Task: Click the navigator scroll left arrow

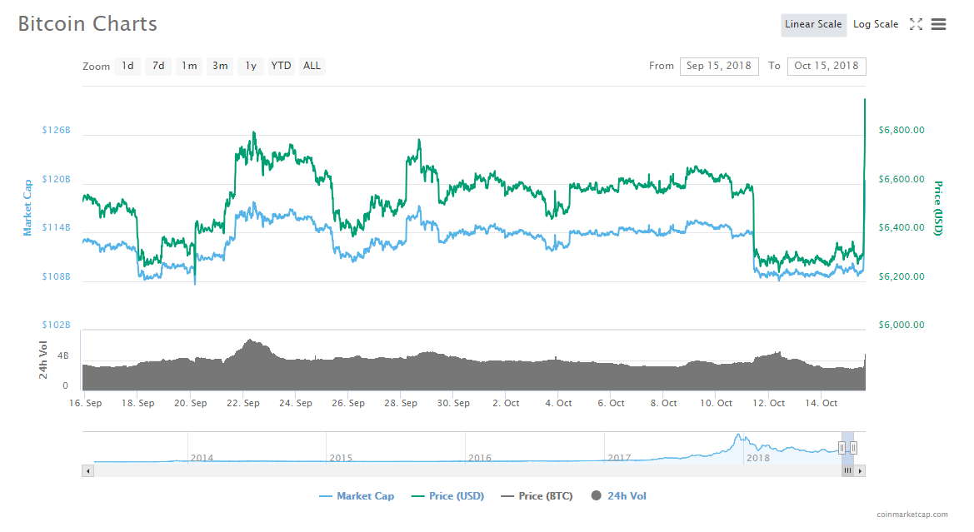Action: pos(88,471)
